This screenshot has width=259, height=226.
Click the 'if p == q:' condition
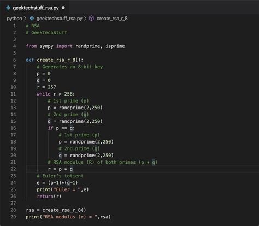point(61,128)
